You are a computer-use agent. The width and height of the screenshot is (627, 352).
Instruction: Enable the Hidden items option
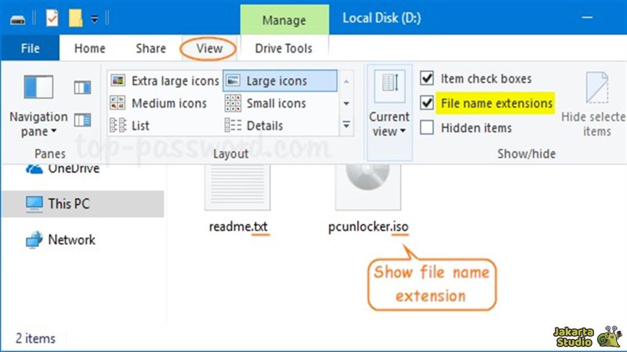[x=426, y=127]
